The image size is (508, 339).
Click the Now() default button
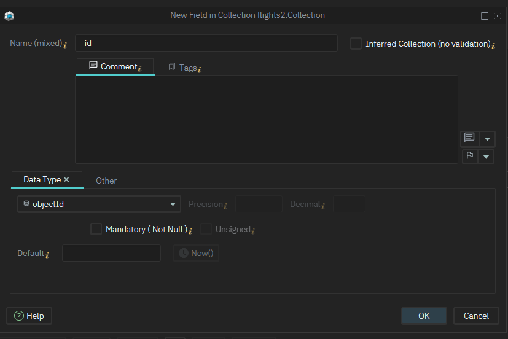[196, 253]
